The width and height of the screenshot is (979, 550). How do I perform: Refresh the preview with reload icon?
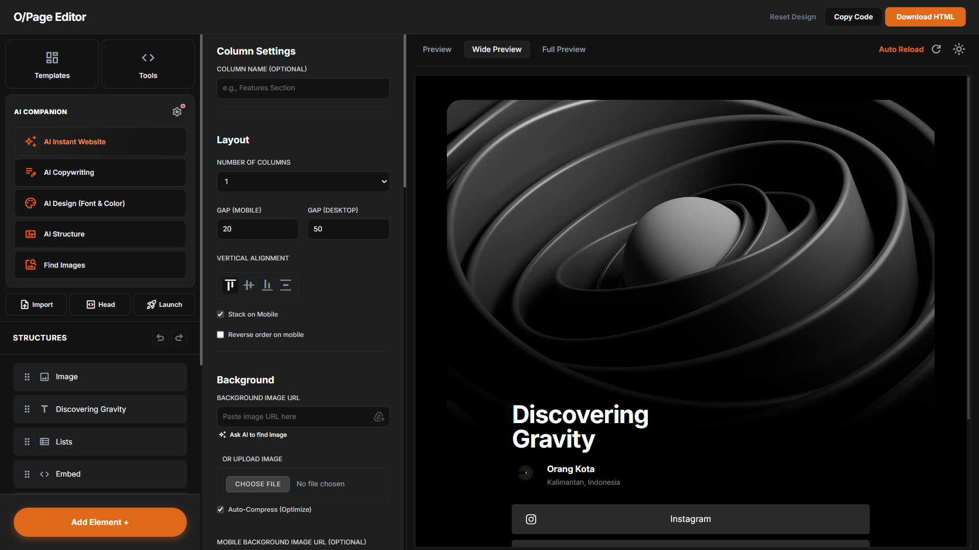tap(936, 49)
